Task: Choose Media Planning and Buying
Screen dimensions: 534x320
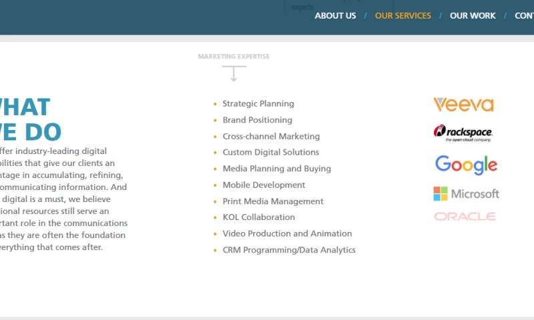Action: (x=276, y=169)
